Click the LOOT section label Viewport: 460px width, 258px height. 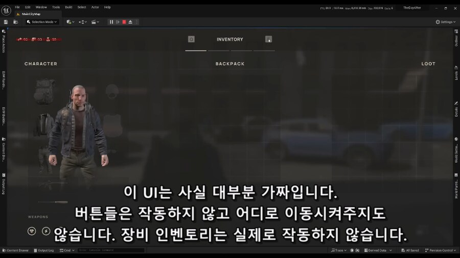pyautogui.click(x=428, y=64)
